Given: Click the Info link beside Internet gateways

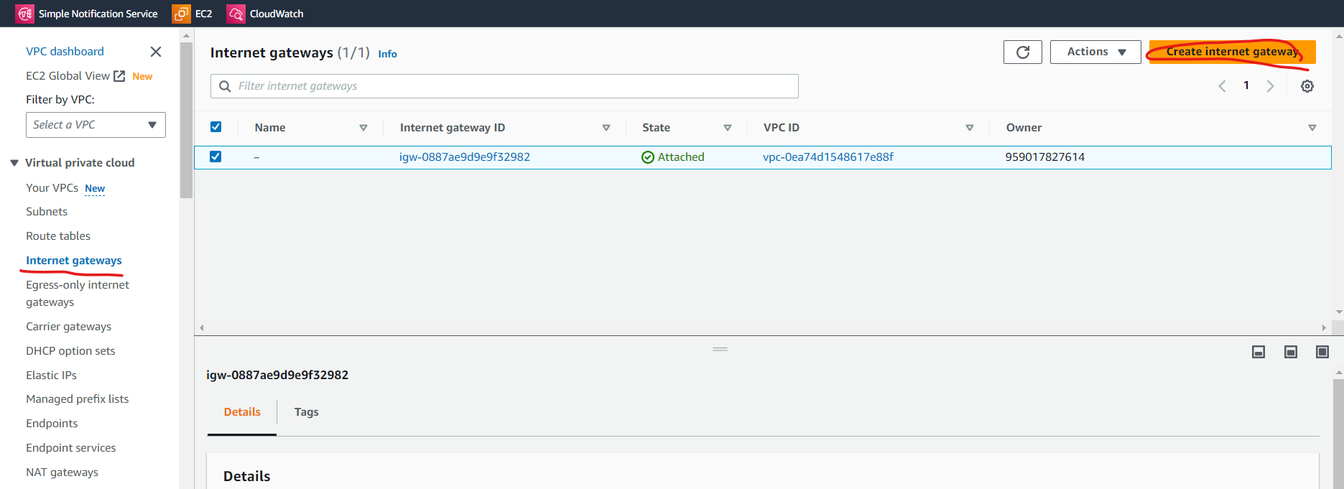Looking at the screenshot, I should pos(387,54).
